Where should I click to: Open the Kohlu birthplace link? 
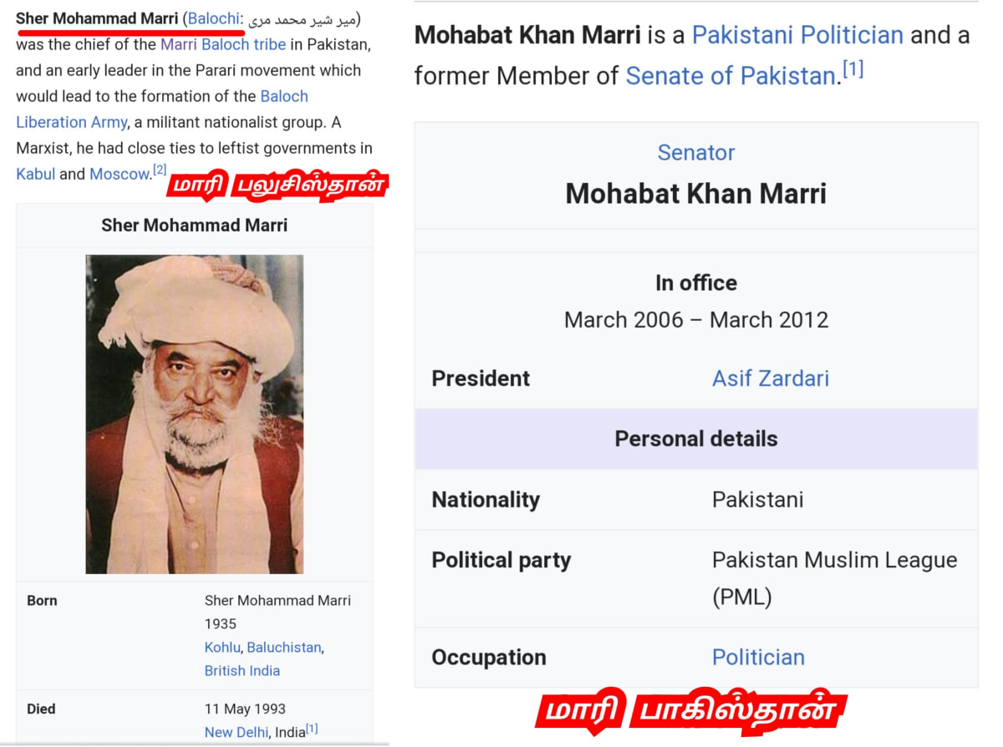(x=221, y=647)
